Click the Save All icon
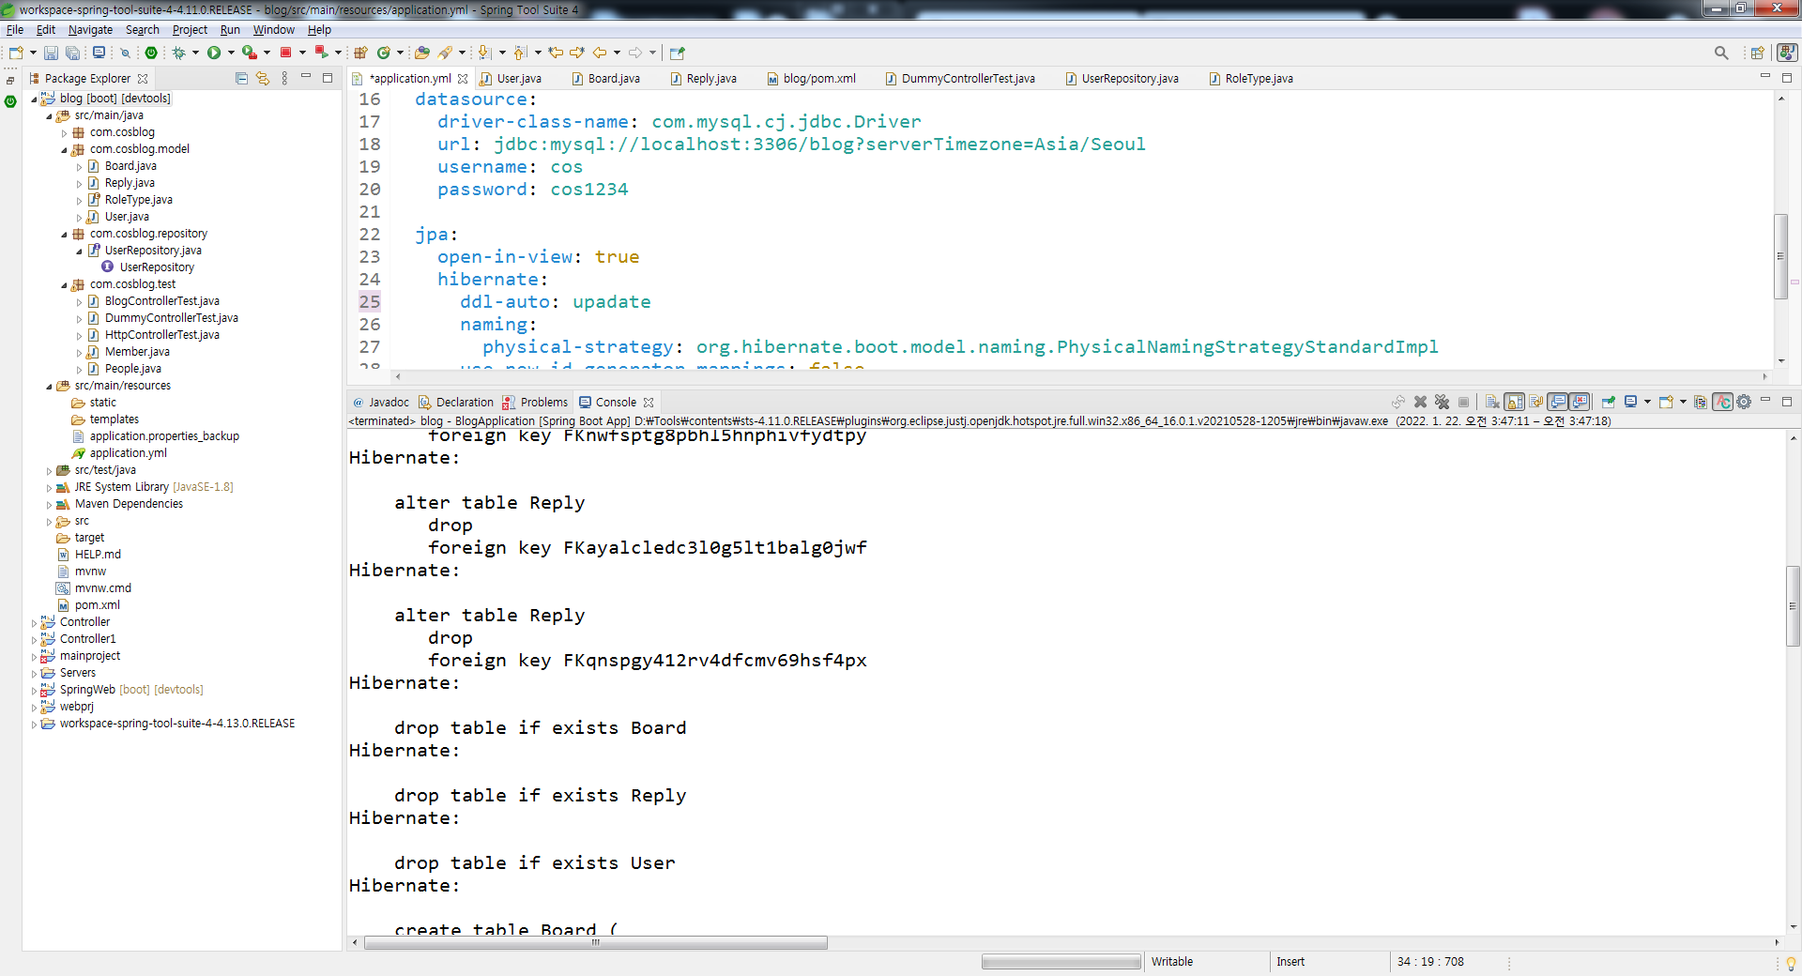This screenshot has height=976, width=1802. [x=72, y=53]
